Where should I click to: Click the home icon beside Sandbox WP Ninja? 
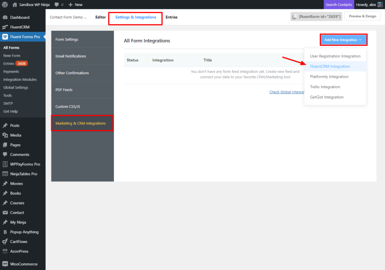[15, 5]
